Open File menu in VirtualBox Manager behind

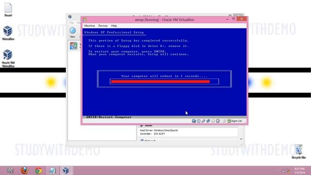[71, 23]
